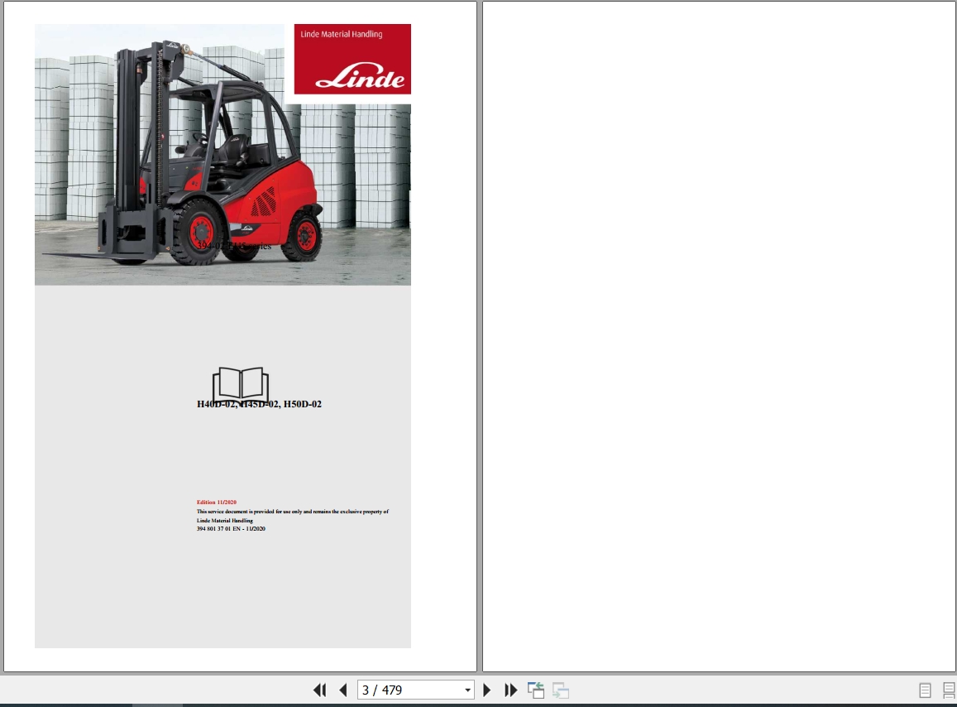The height and width of the screenshot is (707, 957).
Task: Go to the previous page
Action: (x=343, y=690)
